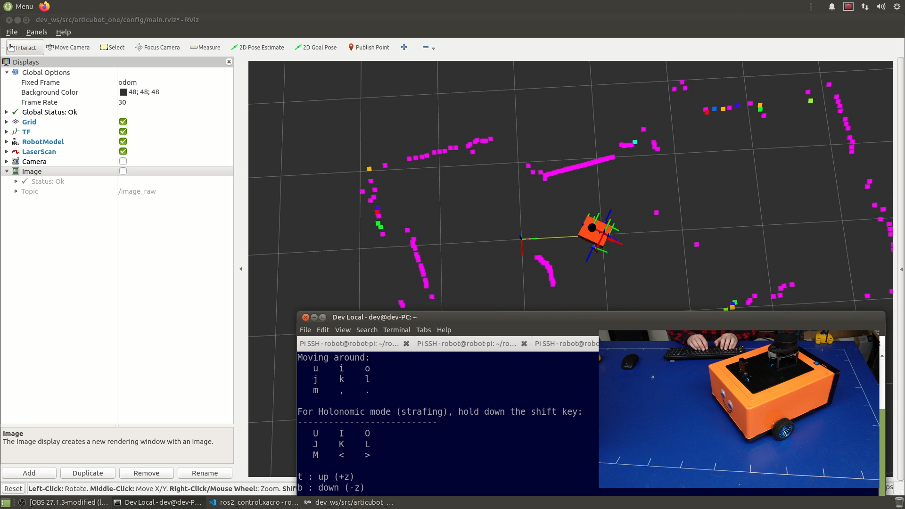Click the Background Color swatch
905x509 pixels.
tap(123, 92)
